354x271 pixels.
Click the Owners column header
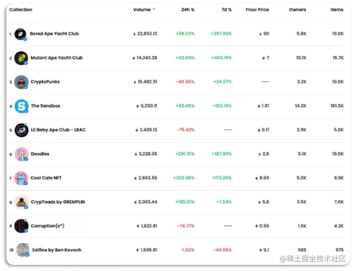297,10
